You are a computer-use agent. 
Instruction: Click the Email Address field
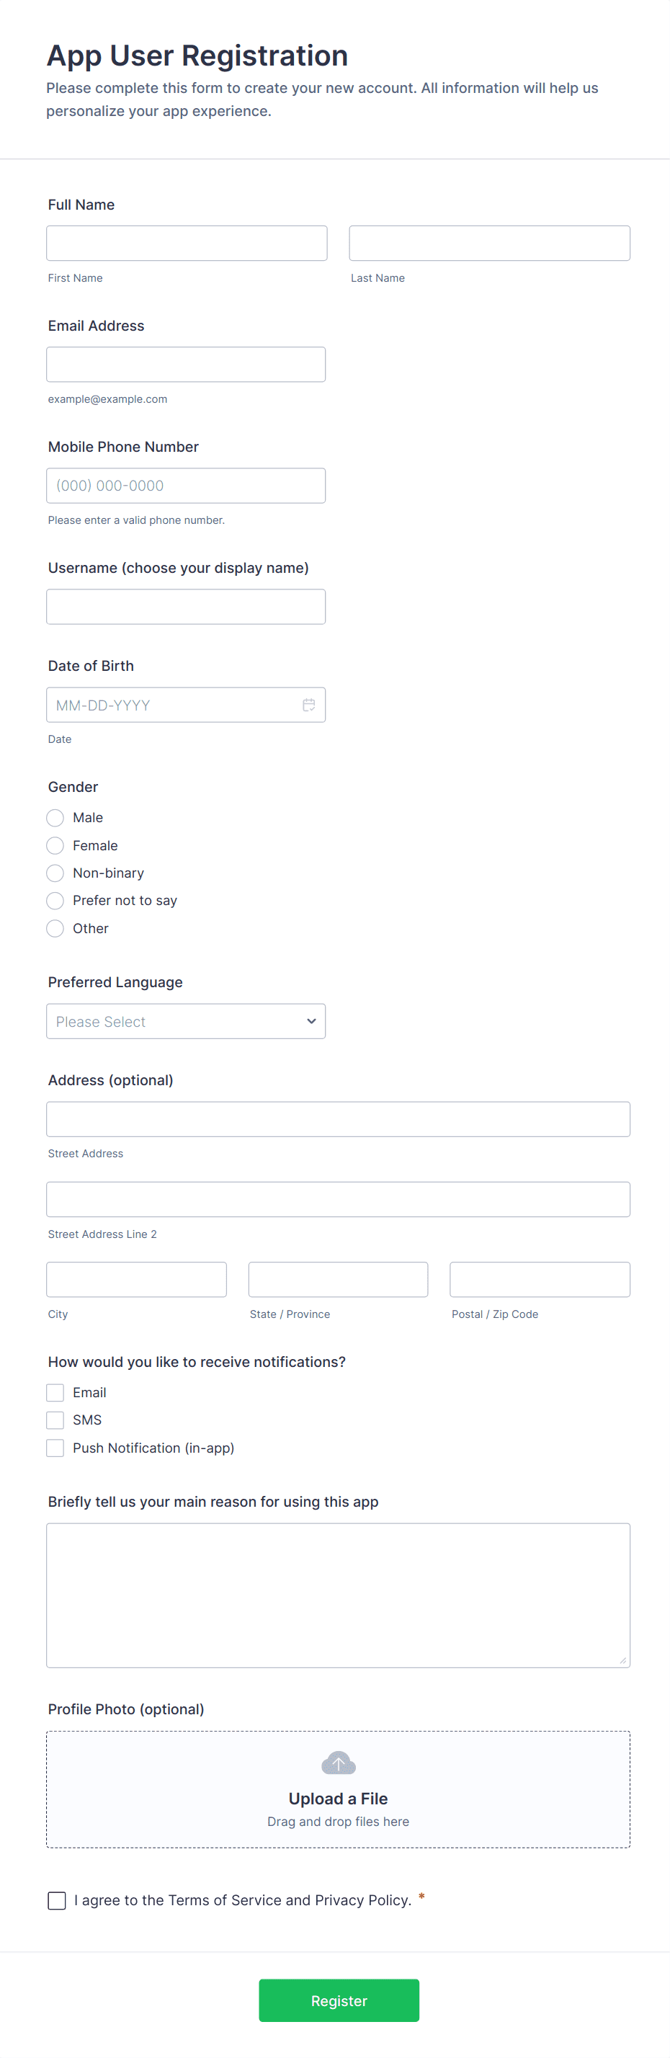pos(186,365)
